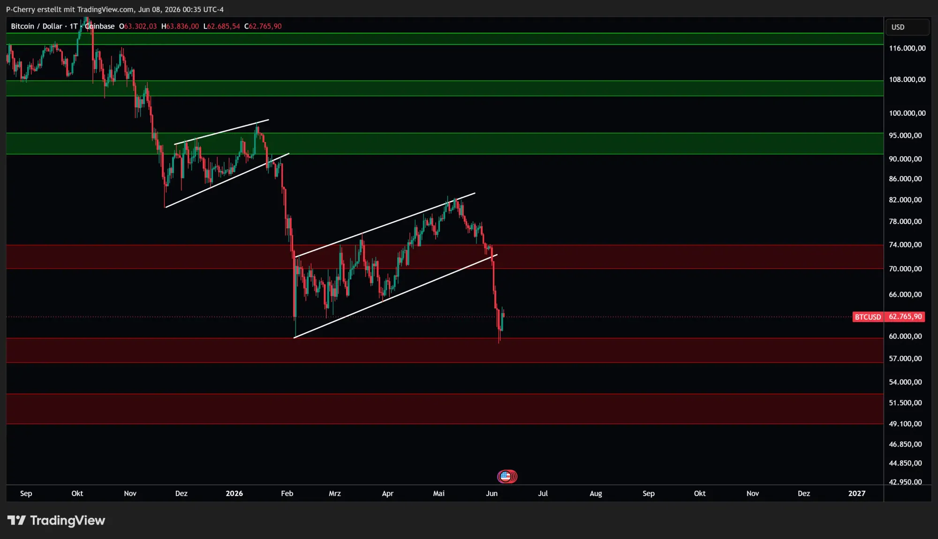Click the red BTCUSD price tag
Screen dimensions: 938x539
(868, 317)
